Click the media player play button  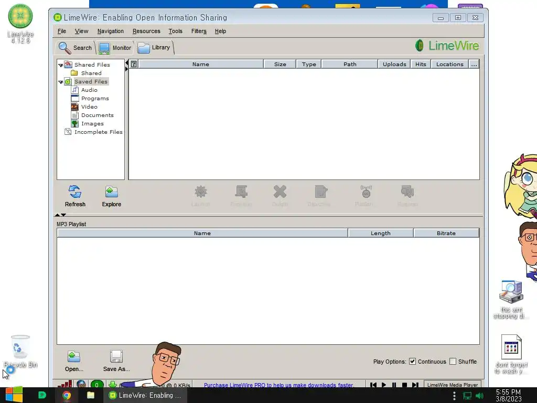(383, 385)
